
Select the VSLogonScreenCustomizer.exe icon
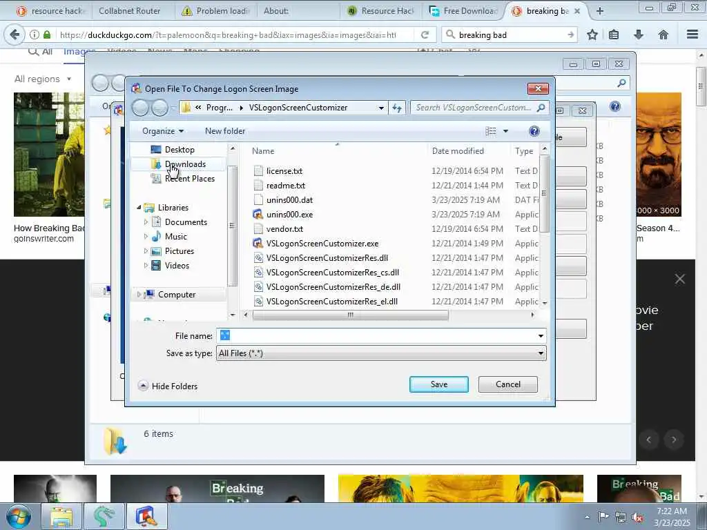258,244
